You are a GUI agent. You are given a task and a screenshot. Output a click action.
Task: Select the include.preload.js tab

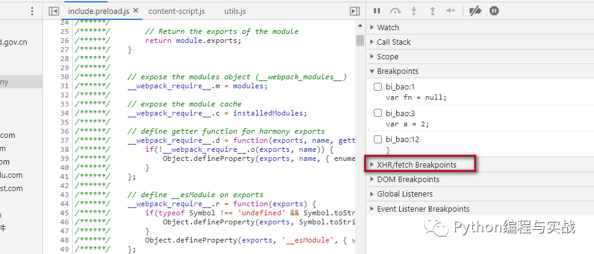99,11
